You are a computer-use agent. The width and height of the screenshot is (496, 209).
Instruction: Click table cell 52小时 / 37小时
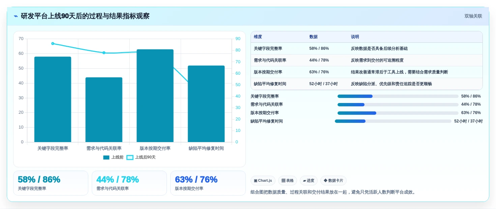[323, 84]
